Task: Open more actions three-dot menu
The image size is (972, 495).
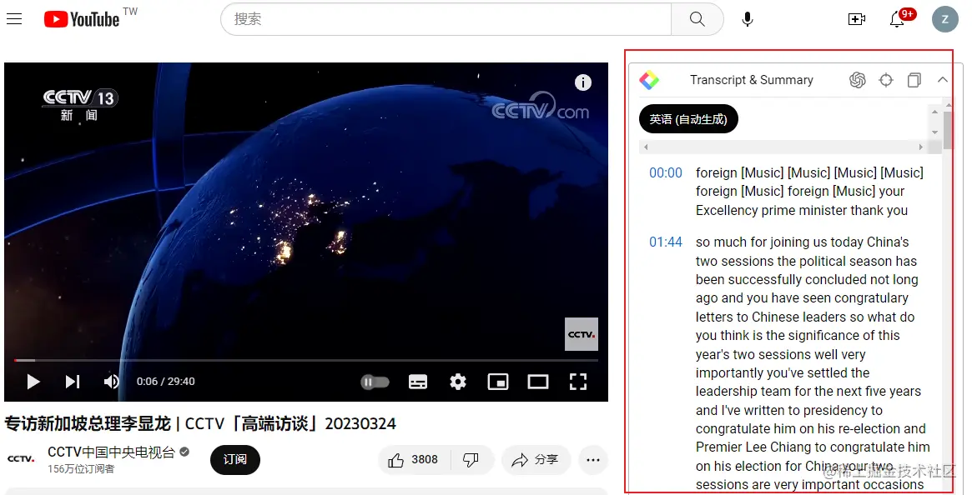Action: pyautogui.click(x=592, y=460)
